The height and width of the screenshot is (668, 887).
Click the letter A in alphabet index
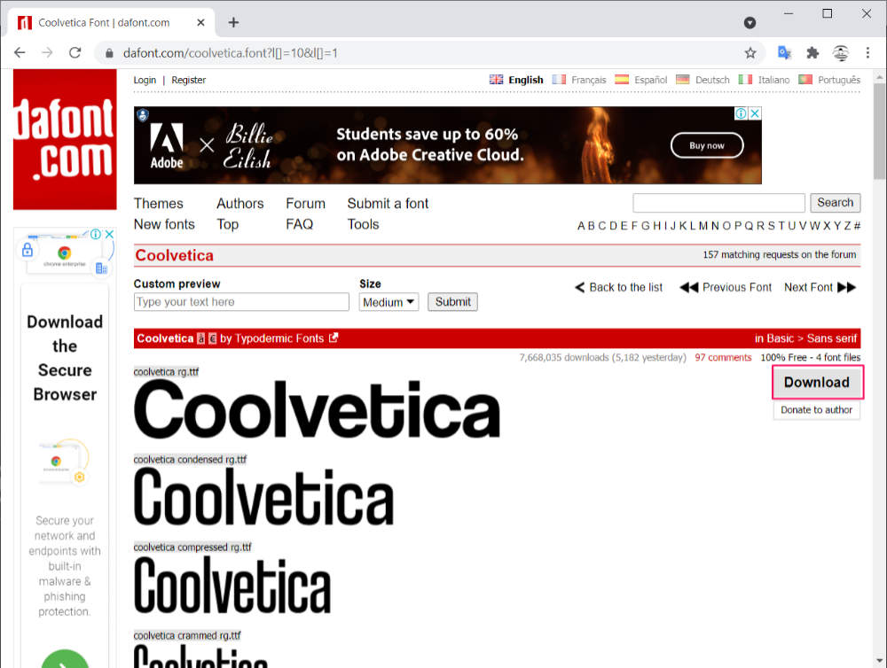coord(581,226)
